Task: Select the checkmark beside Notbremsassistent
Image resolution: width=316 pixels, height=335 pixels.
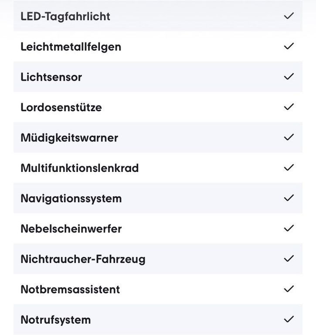Action: click(289, 289)
